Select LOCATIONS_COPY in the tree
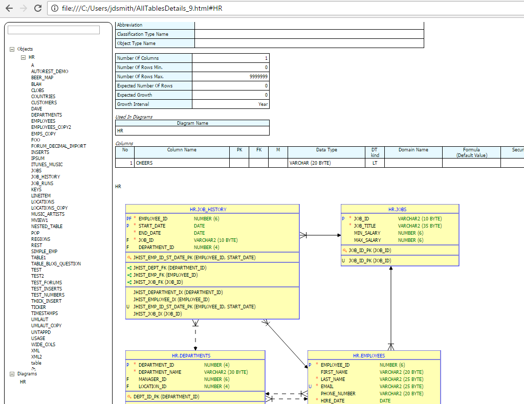524x404 pixels. point(50,208)
